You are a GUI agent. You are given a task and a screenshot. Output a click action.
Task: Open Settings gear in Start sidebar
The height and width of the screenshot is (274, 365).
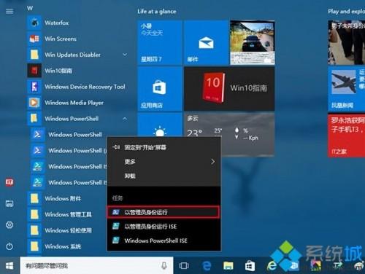[9, 225]
